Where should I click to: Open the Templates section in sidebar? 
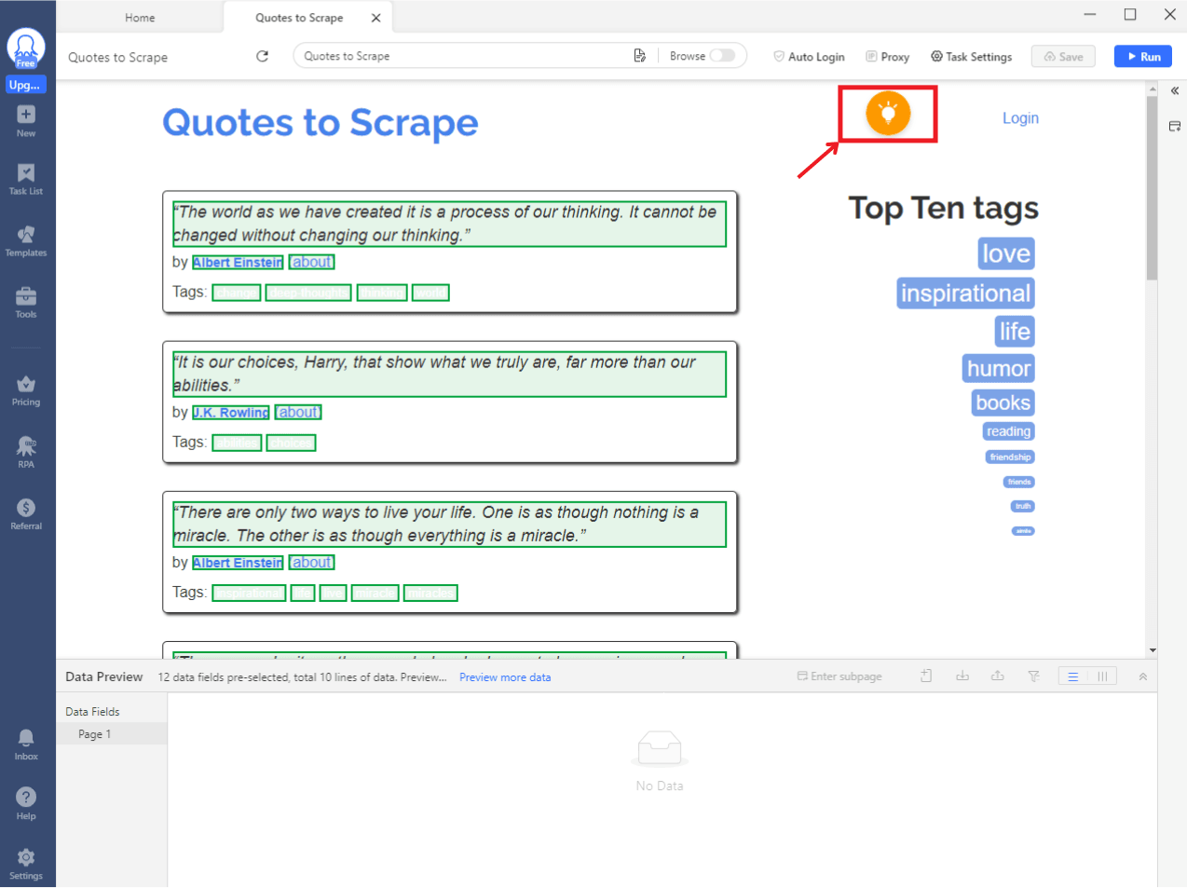pyautogui.click(x=26, y=239)
